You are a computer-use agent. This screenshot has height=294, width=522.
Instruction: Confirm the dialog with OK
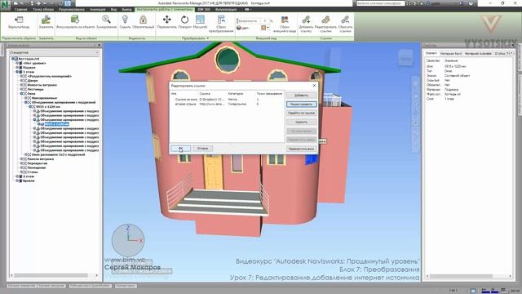(x=180, y=149)
